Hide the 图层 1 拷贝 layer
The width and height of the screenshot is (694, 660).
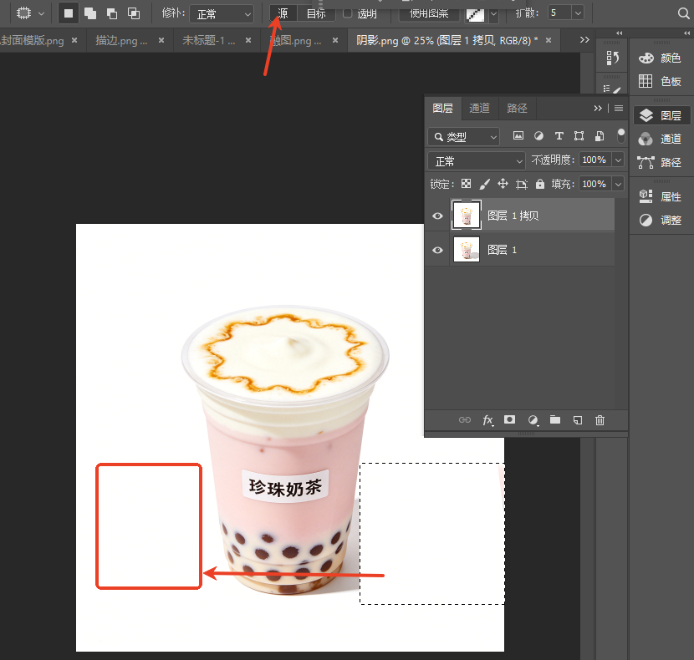[x=438, y=216]
